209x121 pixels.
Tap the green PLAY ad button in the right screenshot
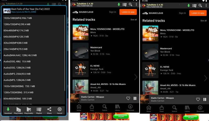click(x=191, y=117)
